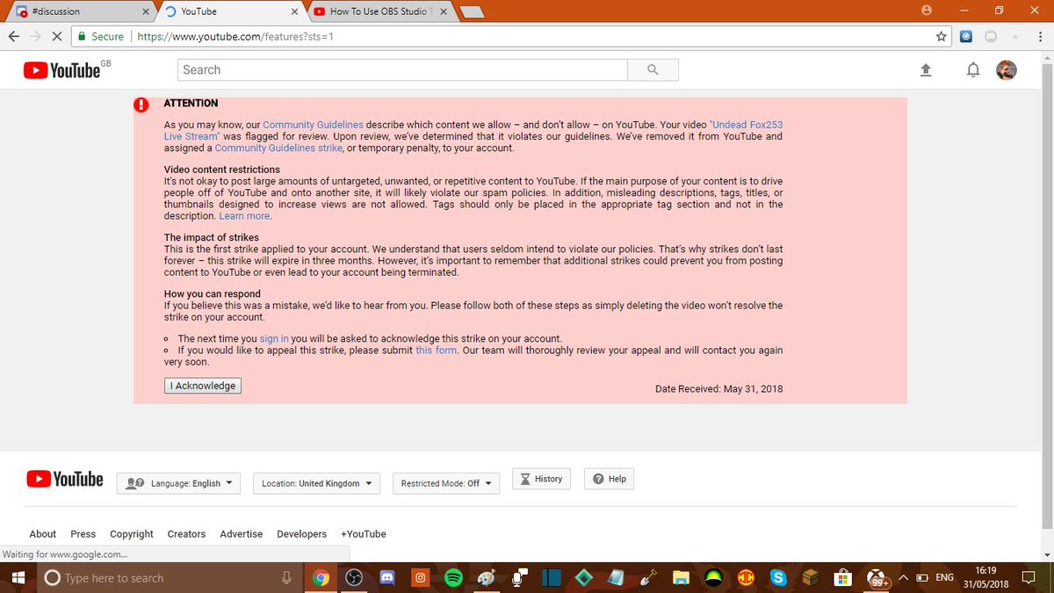
Task: Click the ENG language indicator
Action: click(x=945, y=578)
